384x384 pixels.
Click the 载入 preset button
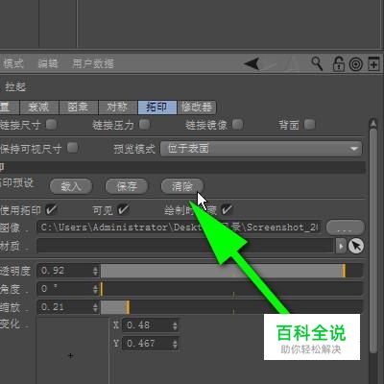(x=71, y=186)
